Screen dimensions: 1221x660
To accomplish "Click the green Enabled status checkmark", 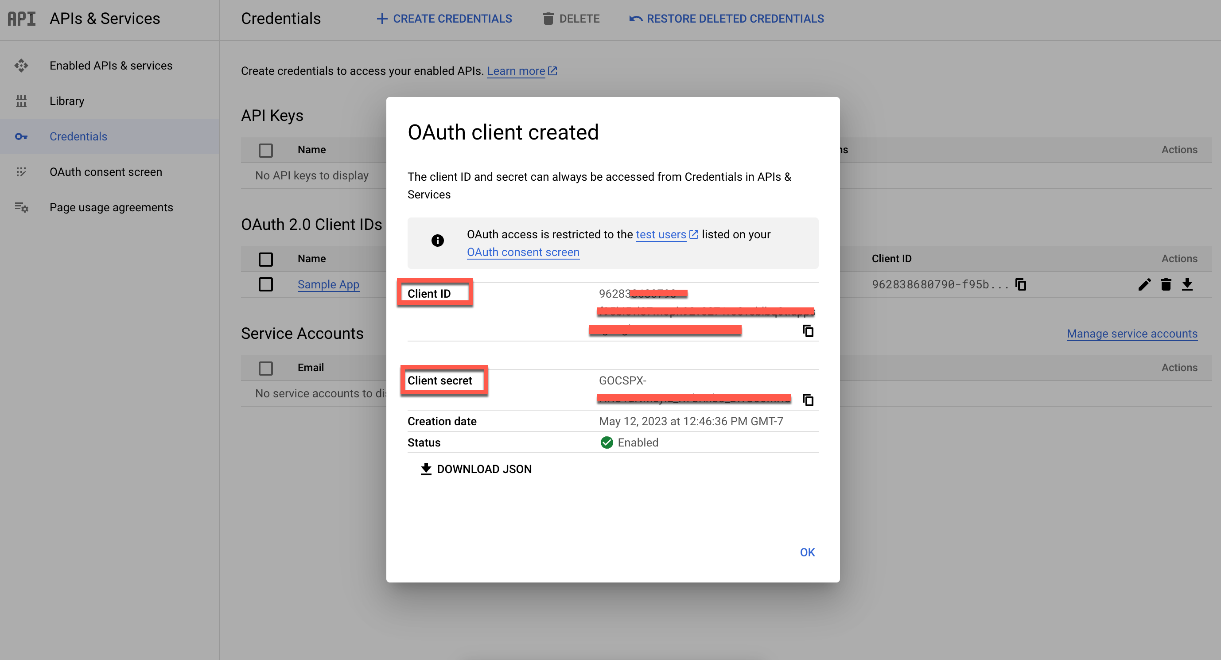I will click(607, 443).
